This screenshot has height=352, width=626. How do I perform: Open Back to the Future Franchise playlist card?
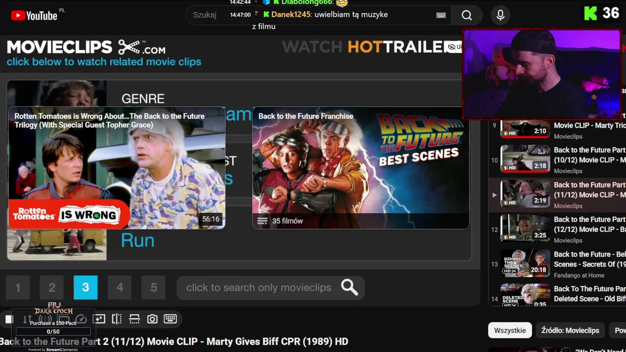point(360,168)
